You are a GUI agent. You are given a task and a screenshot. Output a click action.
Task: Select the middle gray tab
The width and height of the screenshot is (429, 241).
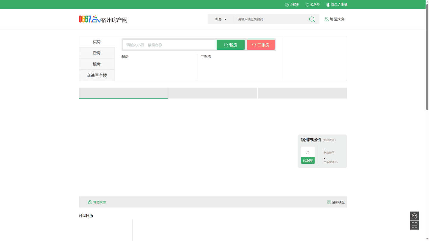(x=213, y=93)
